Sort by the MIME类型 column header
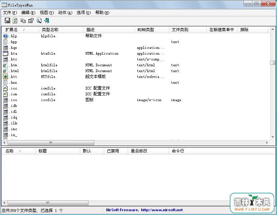Viewport: 277px width, 215px height. [x=152, y=30]
